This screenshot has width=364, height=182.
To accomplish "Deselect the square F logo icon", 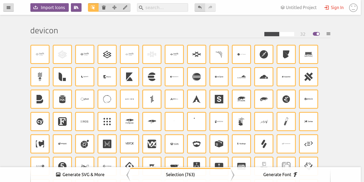I will [x=62, y=122].
